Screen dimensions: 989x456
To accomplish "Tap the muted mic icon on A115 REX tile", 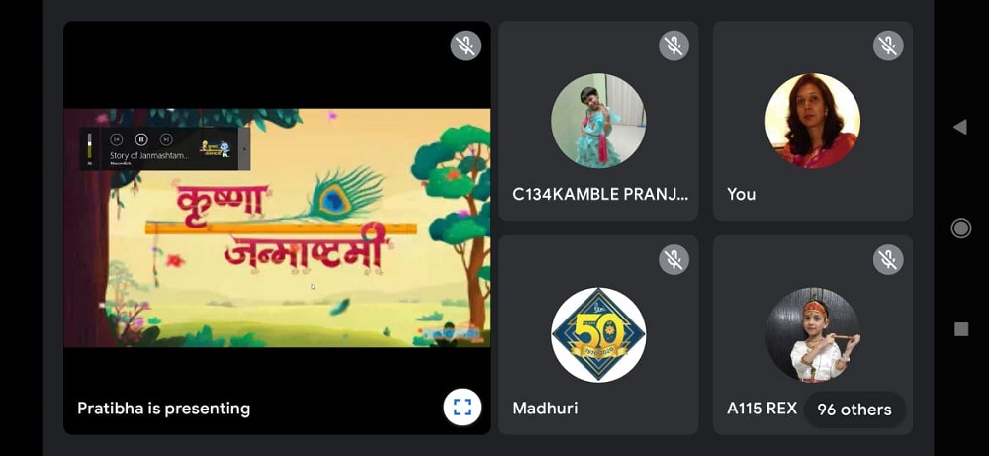I will click(x=888, y=259).
